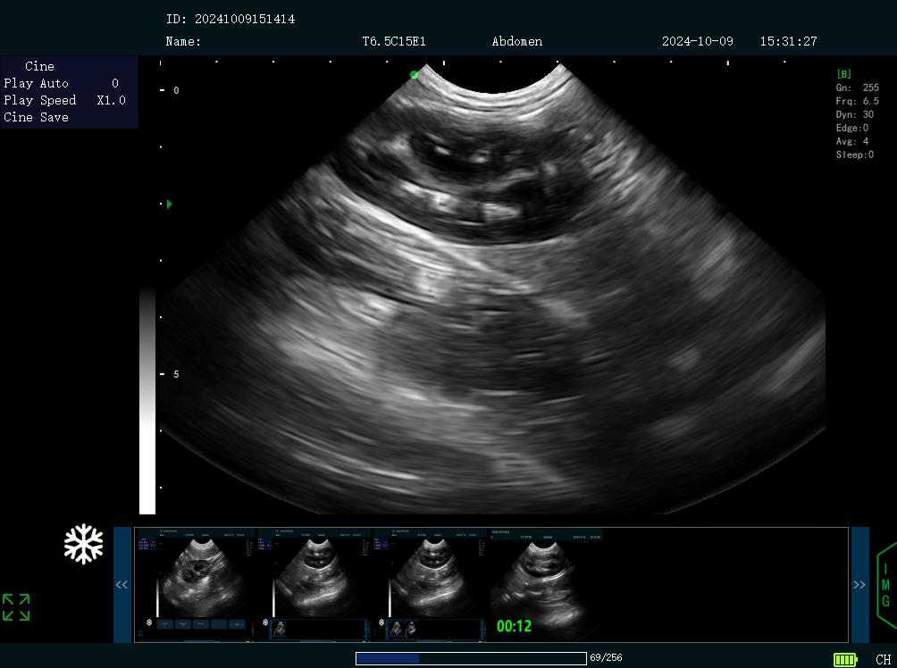Click the green probe orientation marker dot
Screen dimensions: 897x668
click(x=414, y=75)
